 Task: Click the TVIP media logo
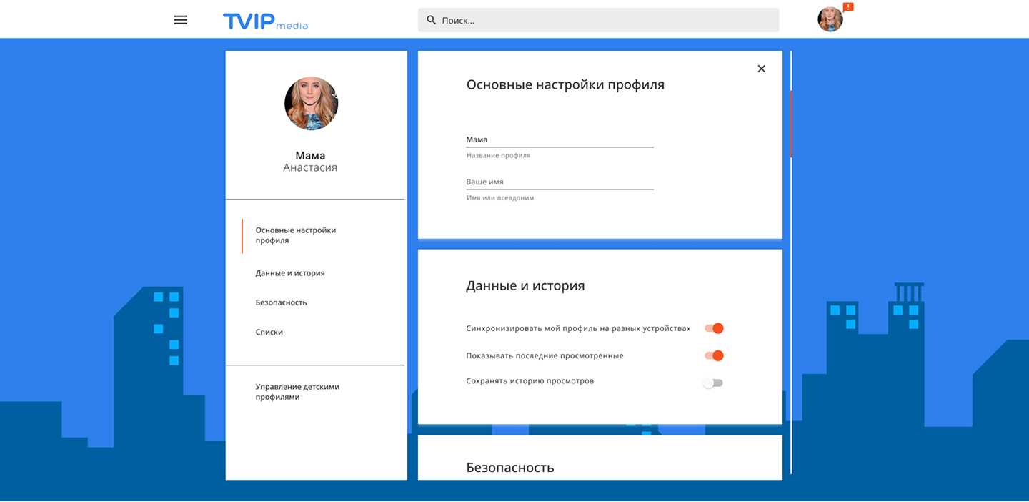pos(265,21)
